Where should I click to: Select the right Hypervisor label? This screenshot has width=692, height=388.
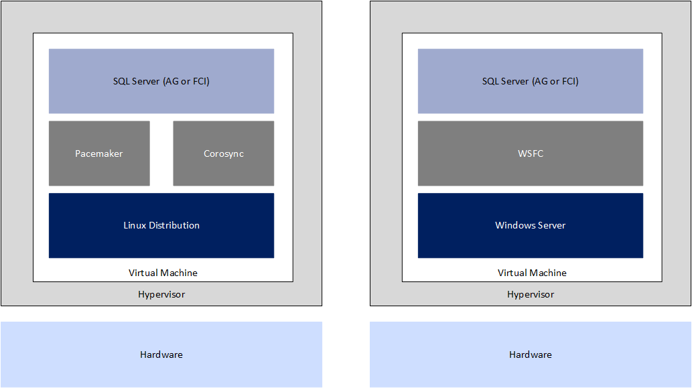(531, 294)
